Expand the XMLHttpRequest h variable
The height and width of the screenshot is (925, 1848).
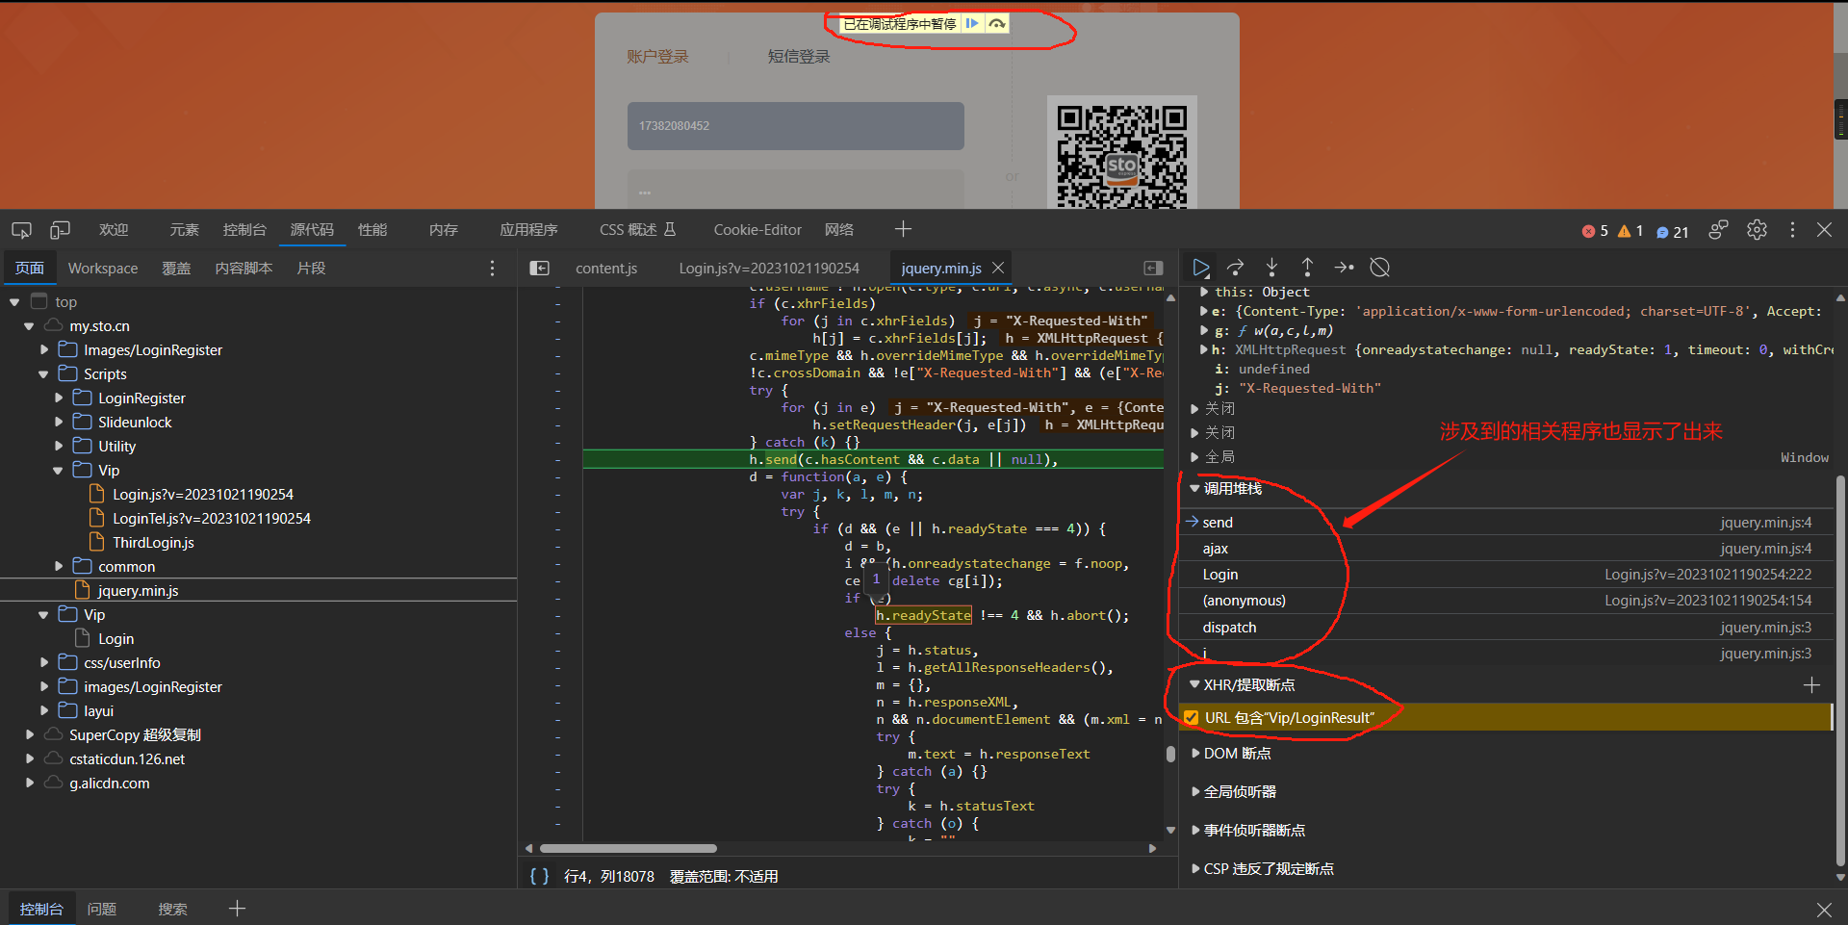(x=1204, y=350)
